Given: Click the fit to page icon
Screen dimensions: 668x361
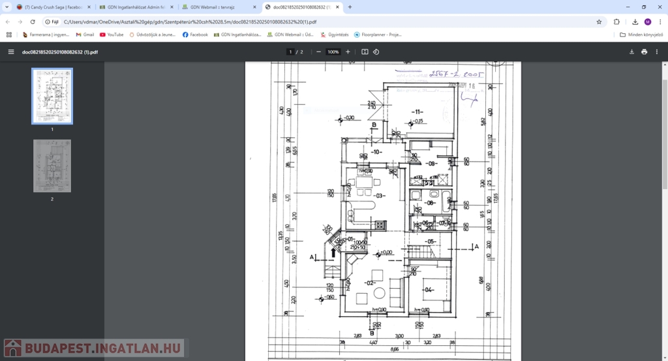Looking at the screenshot, I should [365, 51].
